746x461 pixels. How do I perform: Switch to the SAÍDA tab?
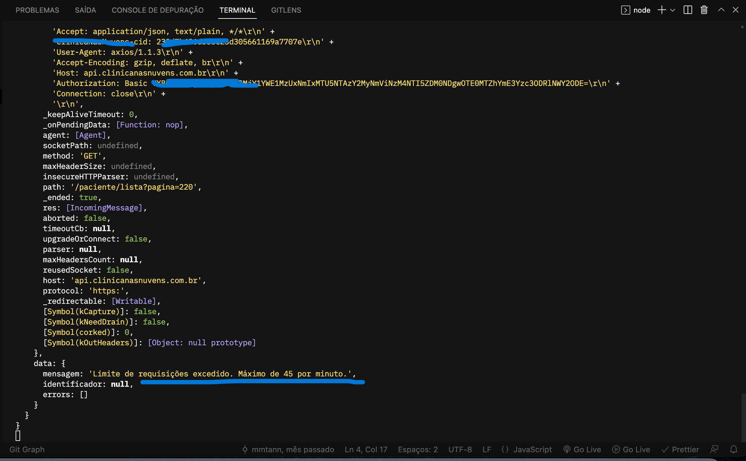pos(85,10)
